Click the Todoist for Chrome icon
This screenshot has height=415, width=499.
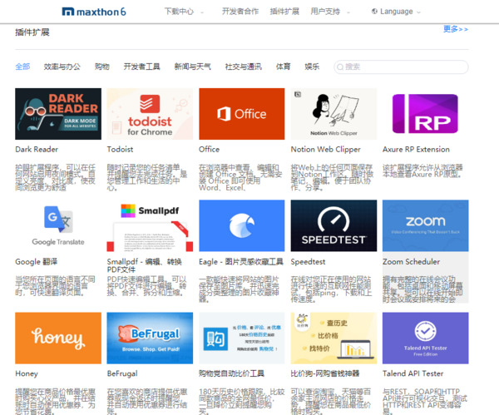click(x=150, y=114)
